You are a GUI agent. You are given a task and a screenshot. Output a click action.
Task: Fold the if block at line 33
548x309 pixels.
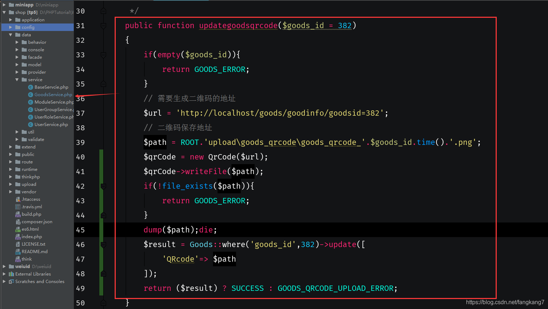pos(103,55)
